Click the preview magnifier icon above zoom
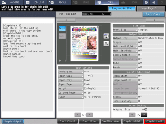The width and height of the screenshot is (166, 124). [x=106, y=36]
